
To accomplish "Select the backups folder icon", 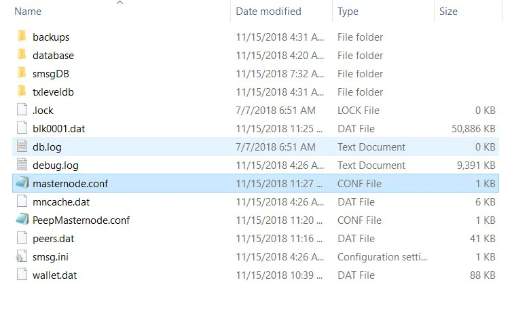I will (x=22, y=36).
